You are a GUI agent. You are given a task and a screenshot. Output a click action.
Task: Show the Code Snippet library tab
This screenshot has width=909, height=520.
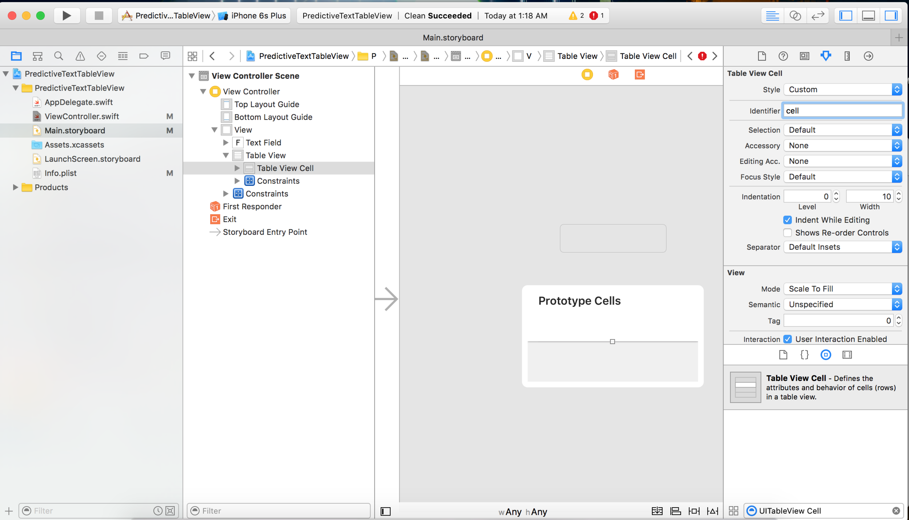[804, 355]
